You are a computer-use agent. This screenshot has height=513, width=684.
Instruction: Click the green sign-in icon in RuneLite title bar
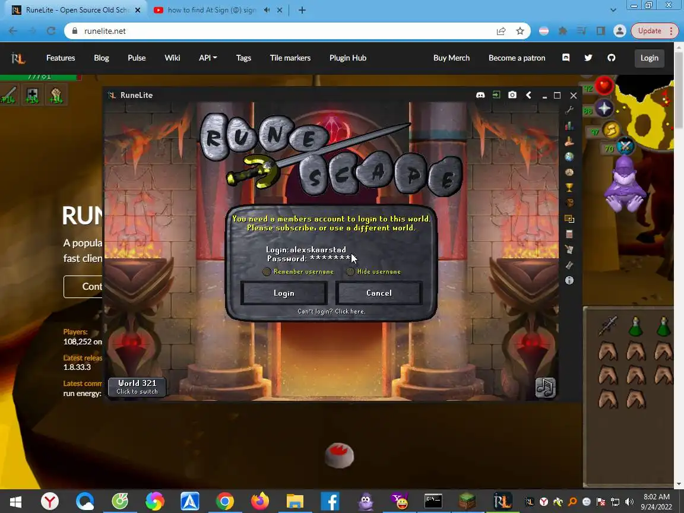[x=496, y=94]
